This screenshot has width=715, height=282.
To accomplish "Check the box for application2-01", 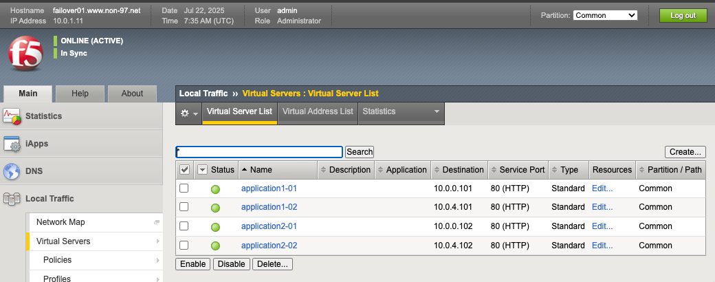I will [x=184, y=226].
